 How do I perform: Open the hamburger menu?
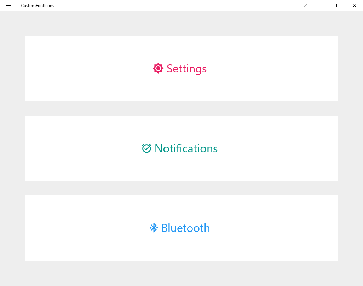8,6
